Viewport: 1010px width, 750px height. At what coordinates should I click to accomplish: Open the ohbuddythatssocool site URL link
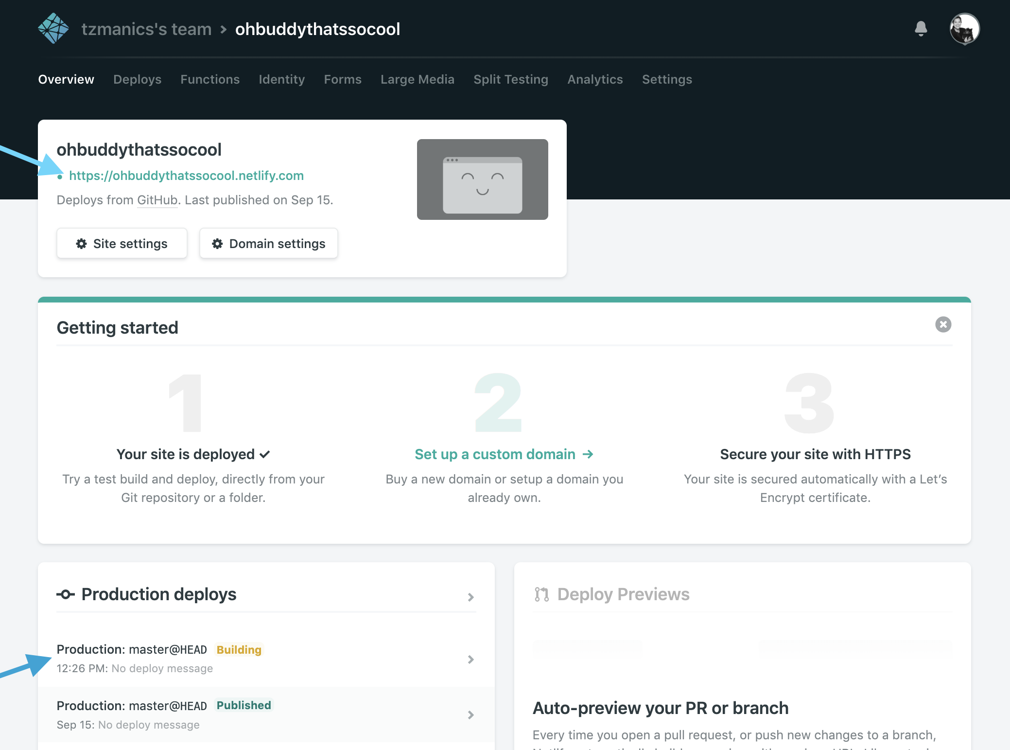coord(186,175)
